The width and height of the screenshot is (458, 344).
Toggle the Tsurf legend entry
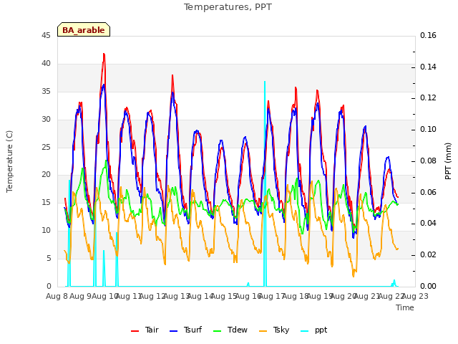pos(185,330)
